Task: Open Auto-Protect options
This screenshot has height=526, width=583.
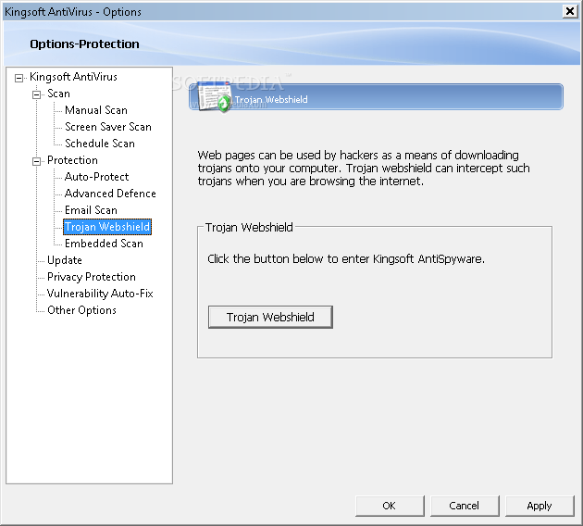Action: (96, 177)
